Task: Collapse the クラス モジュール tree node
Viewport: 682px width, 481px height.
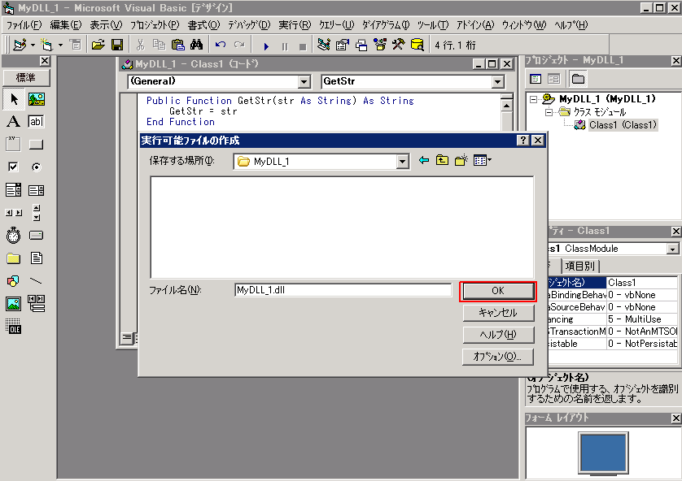Action: coord(549,111)
